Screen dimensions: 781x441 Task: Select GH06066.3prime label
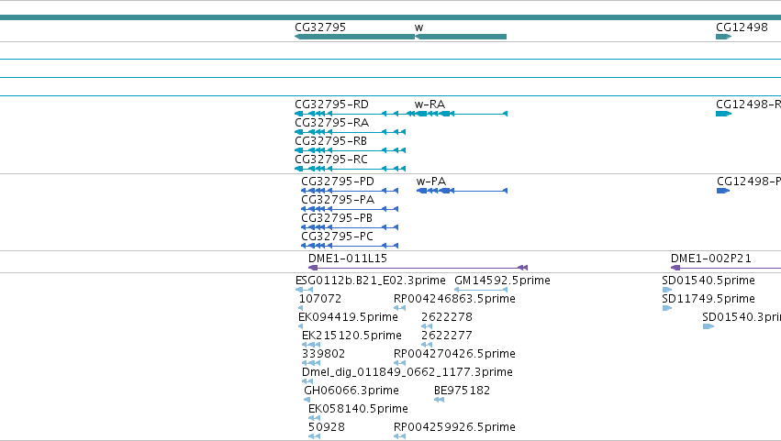(x=351, y=391)
